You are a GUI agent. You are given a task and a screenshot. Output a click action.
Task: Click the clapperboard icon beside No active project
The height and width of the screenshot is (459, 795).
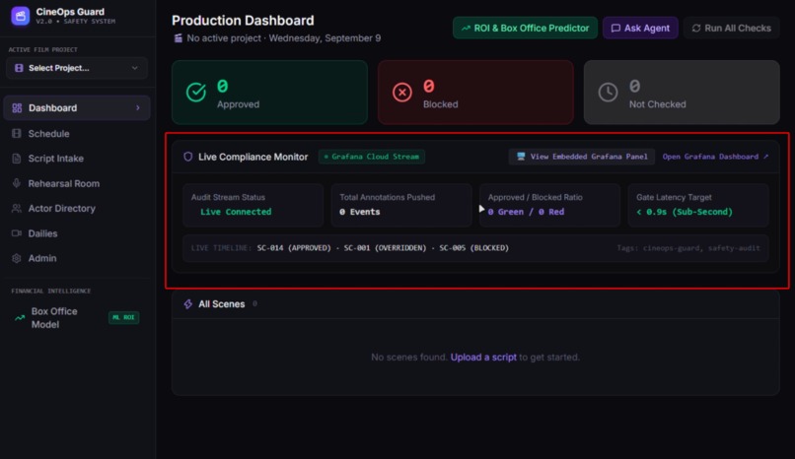coord(178,38)
